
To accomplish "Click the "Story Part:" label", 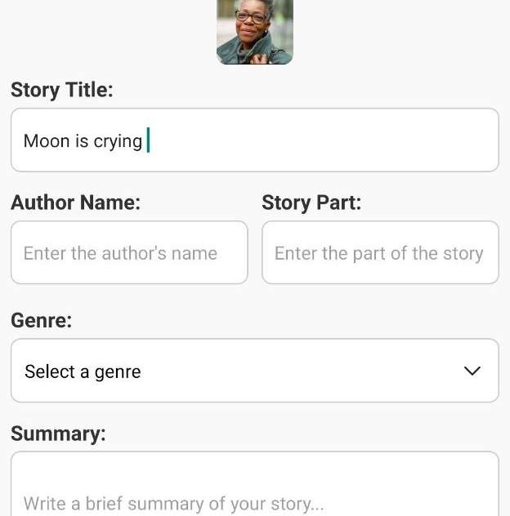I will pyautogui.click(x=311, y=202).
